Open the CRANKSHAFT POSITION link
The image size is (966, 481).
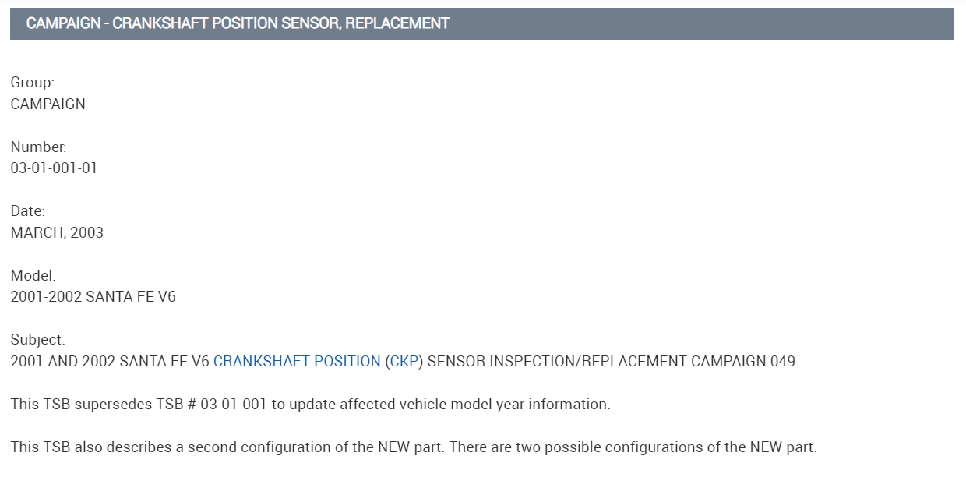pos(296,362)
